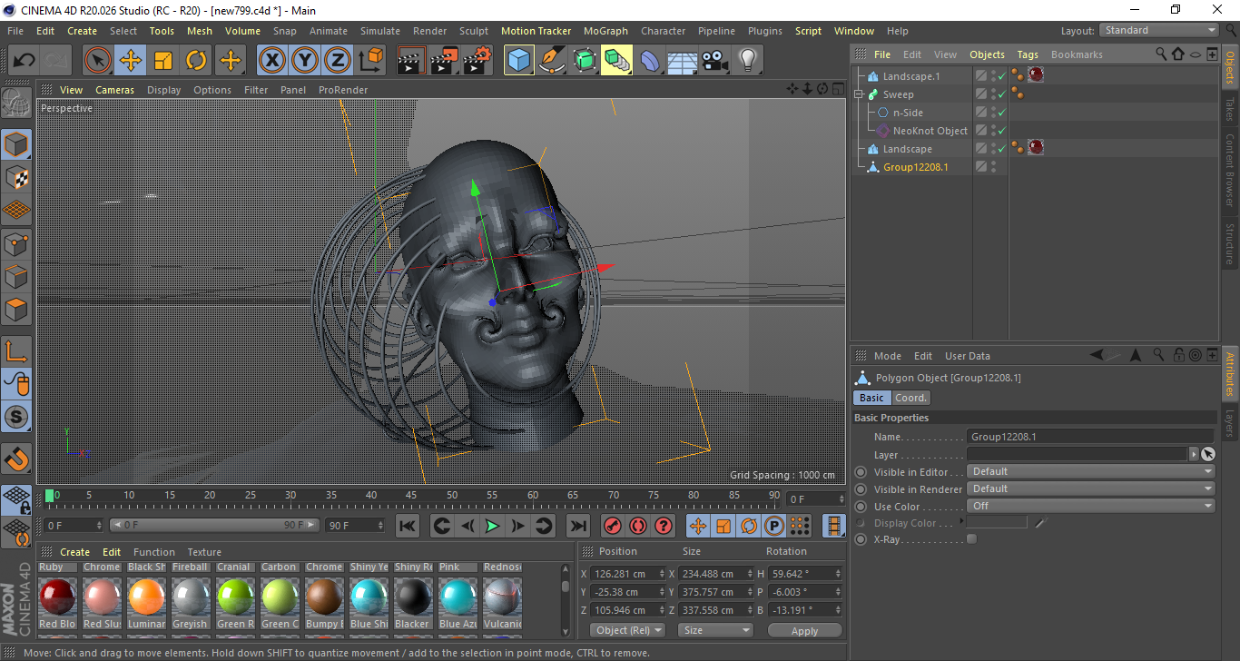Screen dimensions: 1240x661
Task: Go to start of animation
Action: tap(408, 526)
